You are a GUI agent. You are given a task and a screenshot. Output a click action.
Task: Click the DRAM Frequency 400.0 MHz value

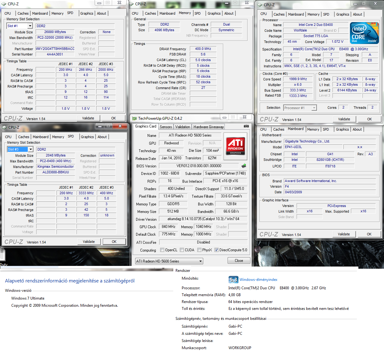[x=203, y=49]
